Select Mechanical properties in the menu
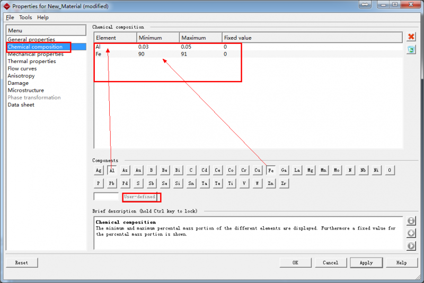This screenshot has width=424, height=283. point(36,54)
